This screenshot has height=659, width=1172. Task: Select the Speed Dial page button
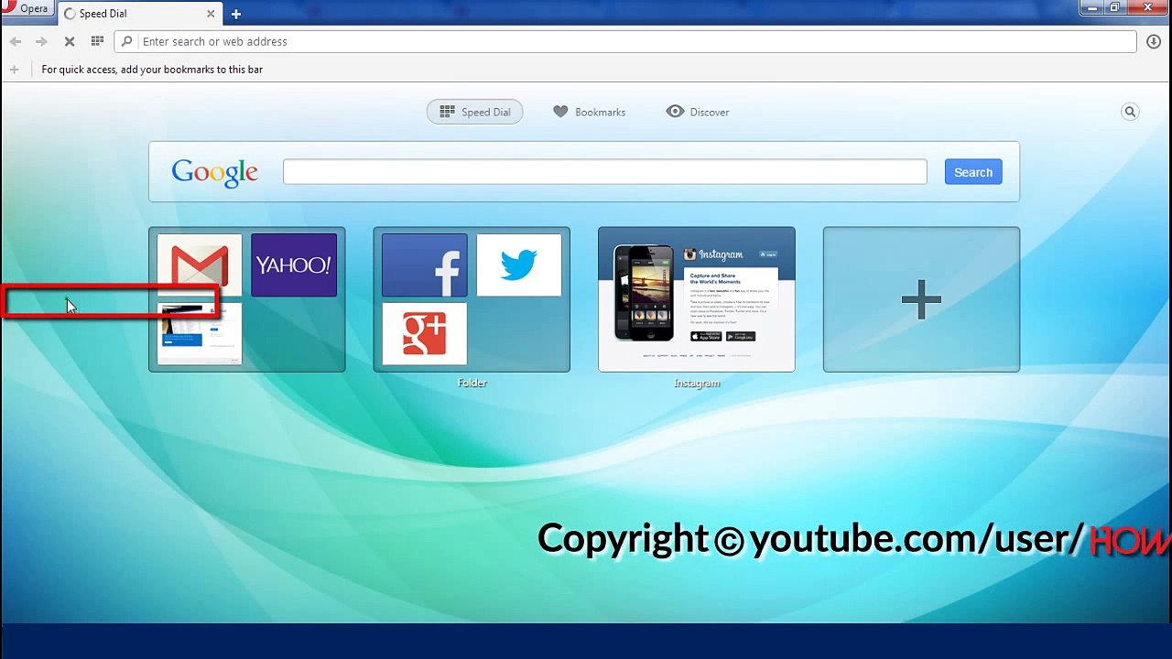point(475,112)
